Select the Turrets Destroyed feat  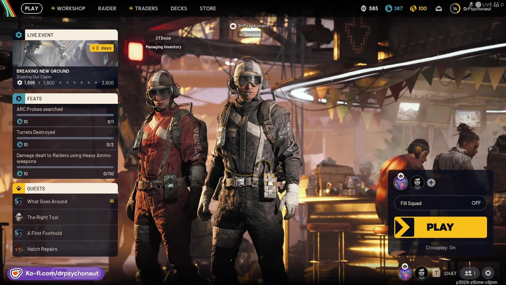[x=65, y=138]
